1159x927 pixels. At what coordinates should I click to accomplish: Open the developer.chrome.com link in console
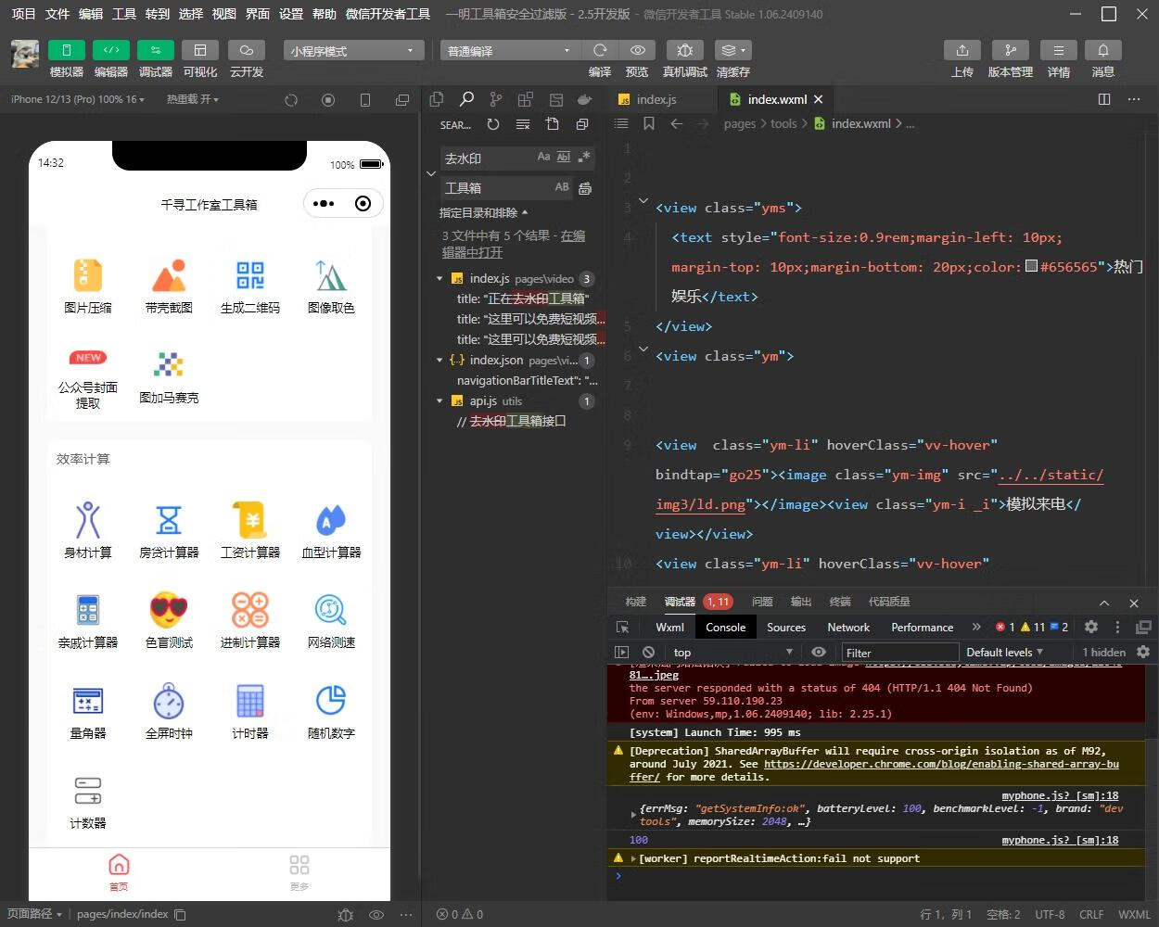pyautogui.click(x=940, y=765)
